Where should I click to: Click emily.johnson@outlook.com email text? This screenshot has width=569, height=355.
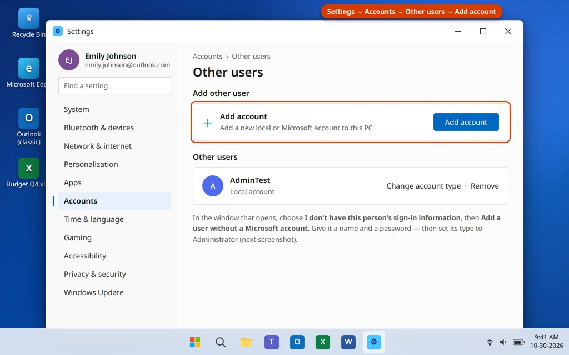click(x=127, y=65)
